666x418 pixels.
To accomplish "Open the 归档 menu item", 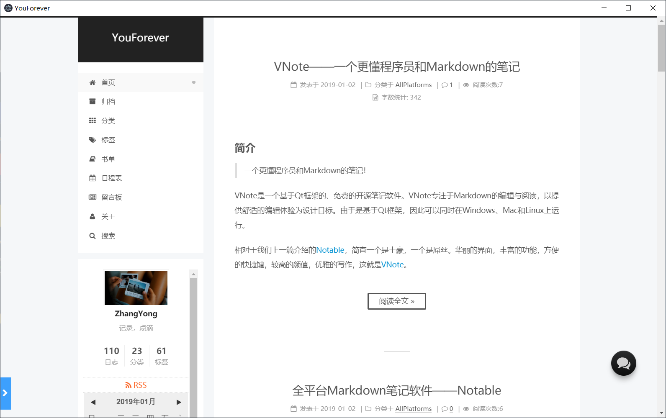I will click(141, 101).
